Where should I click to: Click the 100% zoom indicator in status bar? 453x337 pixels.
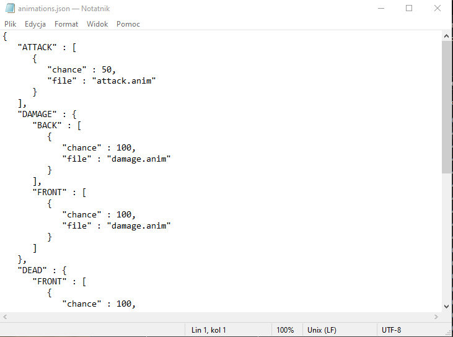pos(285,330)
